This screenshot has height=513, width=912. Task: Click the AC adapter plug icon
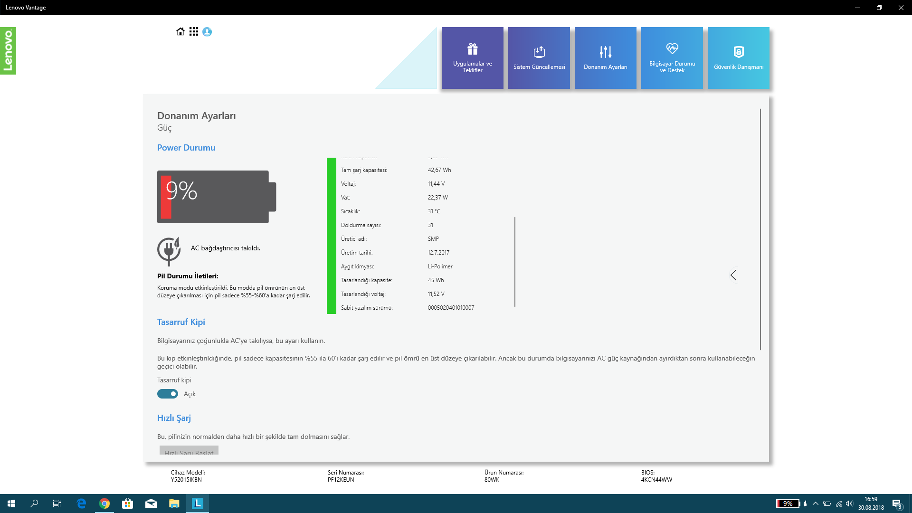pos(169,250)
